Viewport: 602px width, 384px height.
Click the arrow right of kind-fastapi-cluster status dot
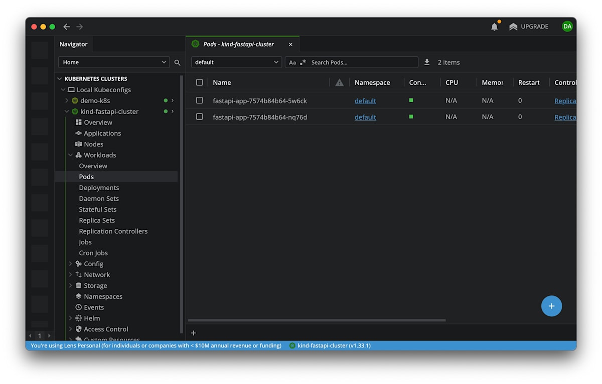pyautogui.click(x=173, y=112)
